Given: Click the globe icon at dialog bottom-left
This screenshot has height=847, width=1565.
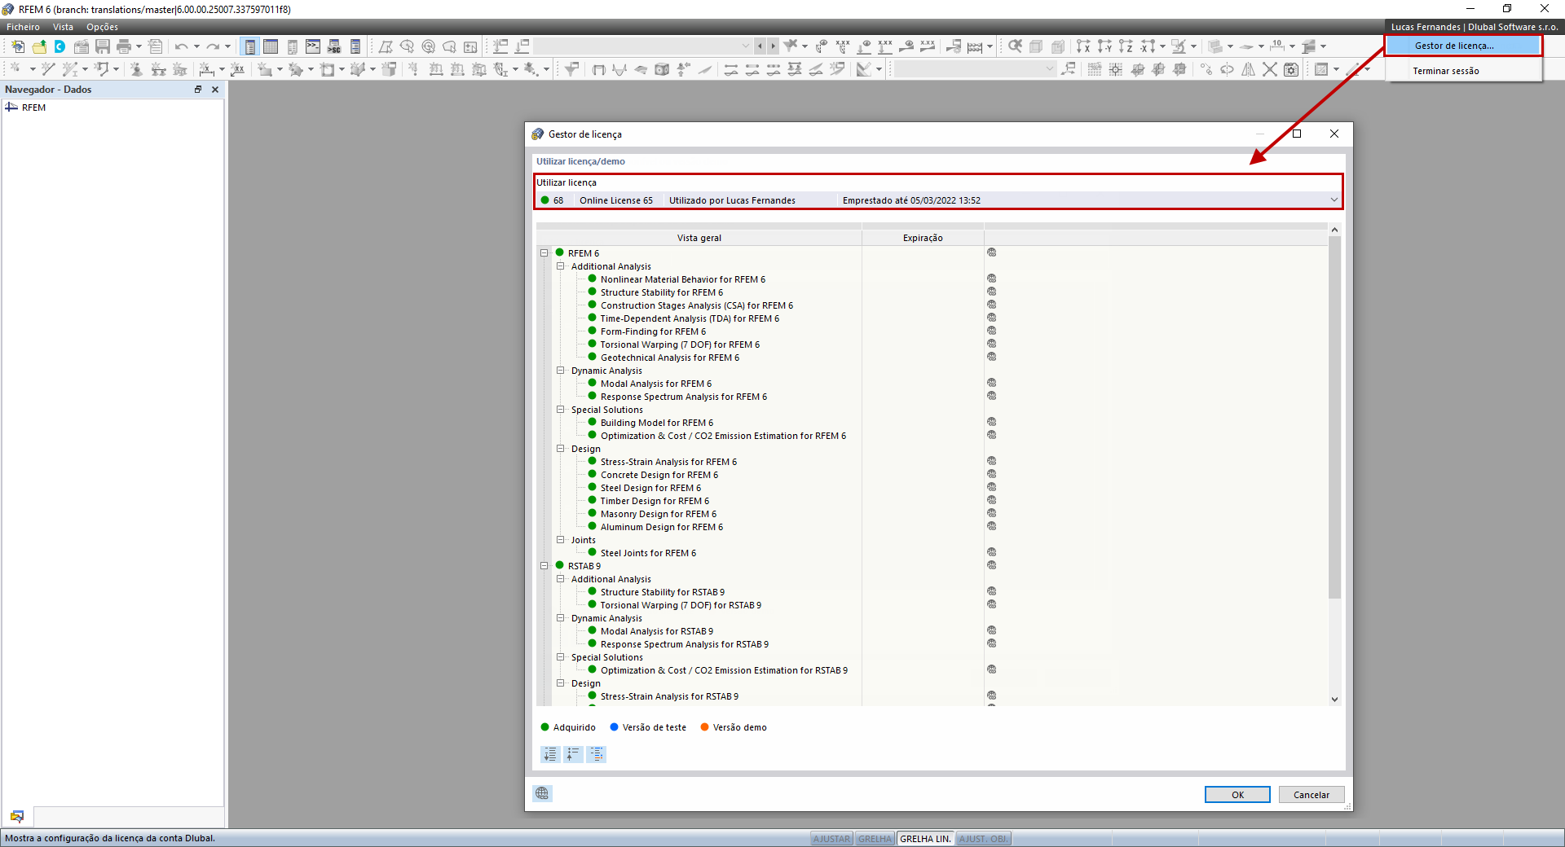Looking at the screenshot, I should pyautogui.click(x=542, y=793).
